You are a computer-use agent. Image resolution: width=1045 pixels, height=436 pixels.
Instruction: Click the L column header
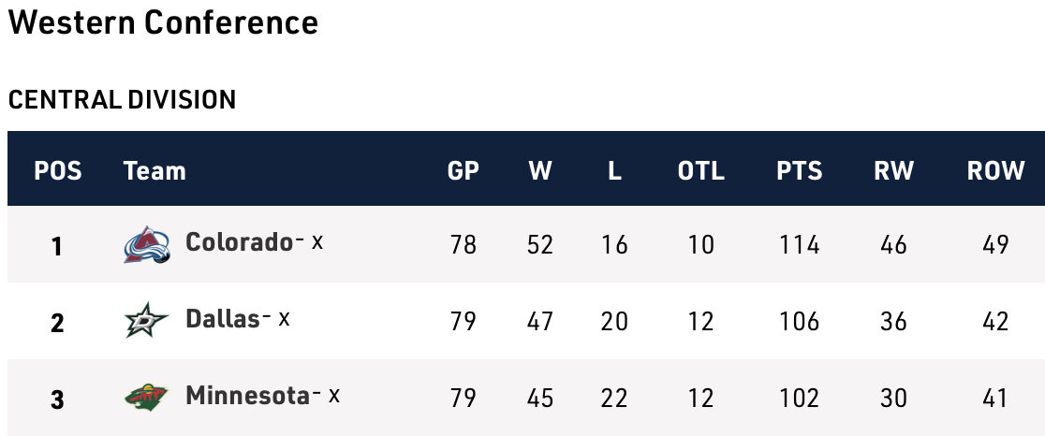point(614,171)
